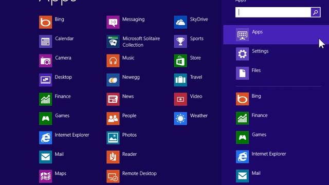Open Finance icon in main Apps list
Viewport: 329px width, 185px height.
click(x=46, y=99)
